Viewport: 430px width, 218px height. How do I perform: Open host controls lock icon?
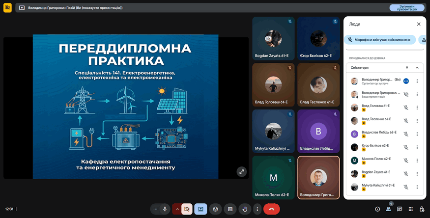point(422,209)
